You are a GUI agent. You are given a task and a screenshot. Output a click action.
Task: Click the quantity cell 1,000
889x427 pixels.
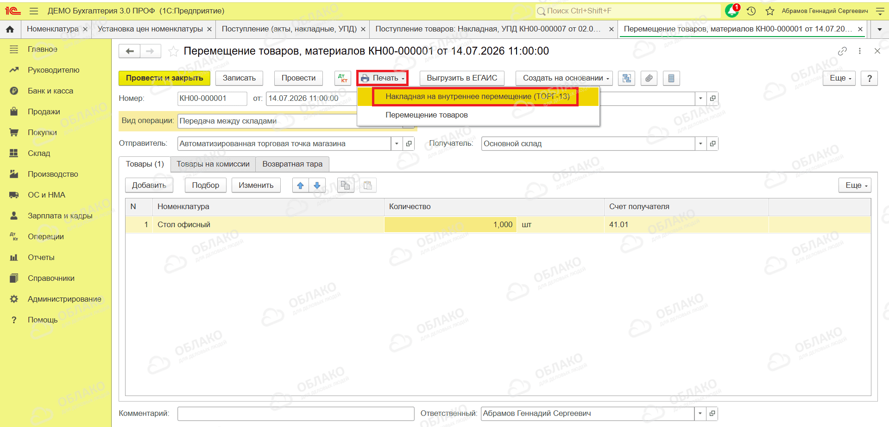450,225
